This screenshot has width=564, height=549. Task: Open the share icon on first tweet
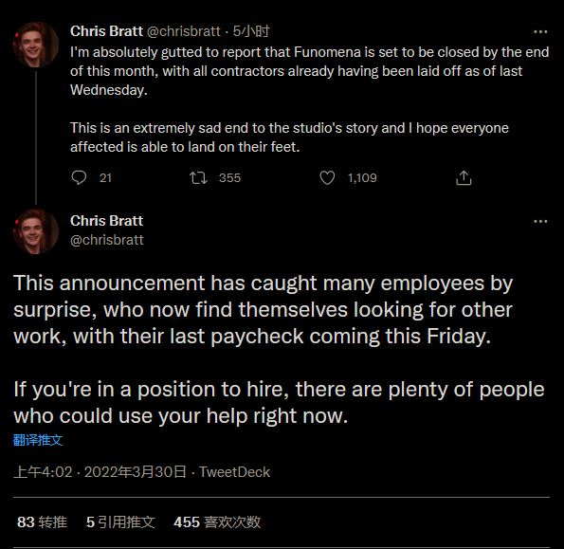click(464, 177)
